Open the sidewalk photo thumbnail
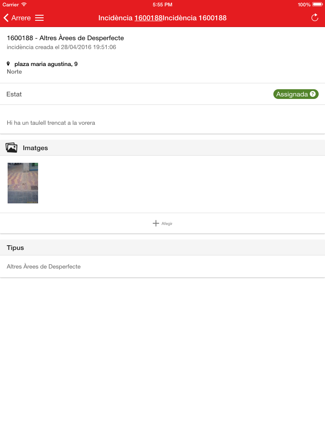The image size is (325, 433). click(x=23, y=183)
